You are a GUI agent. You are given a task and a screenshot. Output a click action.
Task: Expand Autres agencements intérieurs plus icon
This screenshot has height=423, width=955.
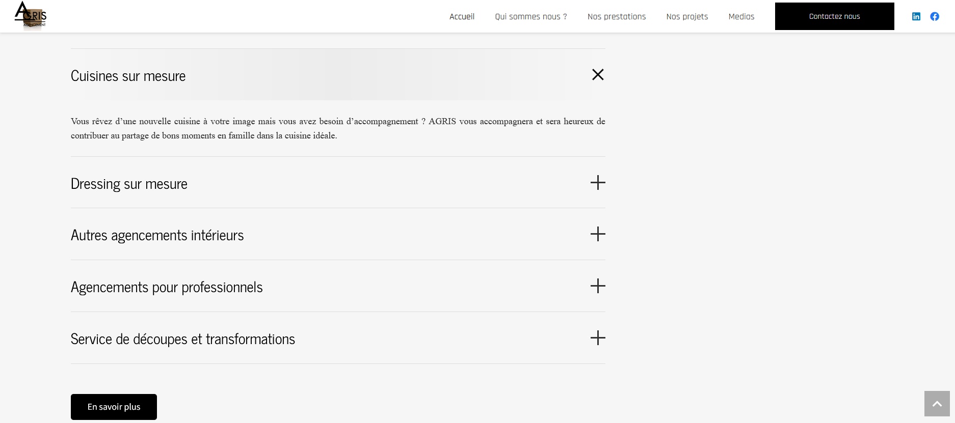(598, 234)
